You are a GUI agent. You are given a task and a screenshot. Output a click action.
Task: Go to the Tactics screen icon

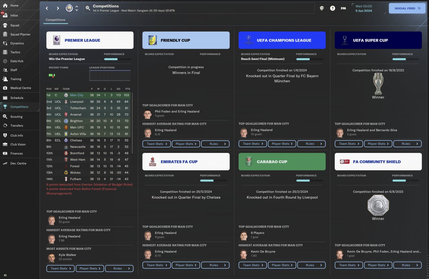tap(5, 52)
